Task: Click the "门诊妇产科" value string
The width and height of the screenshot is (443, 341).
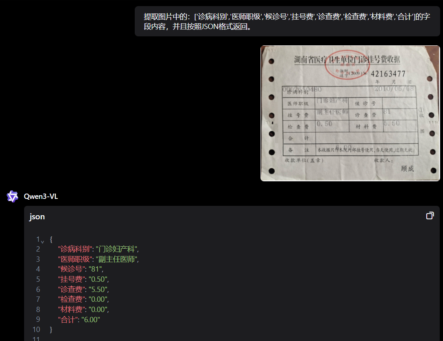Action: (x=116, y=249)
